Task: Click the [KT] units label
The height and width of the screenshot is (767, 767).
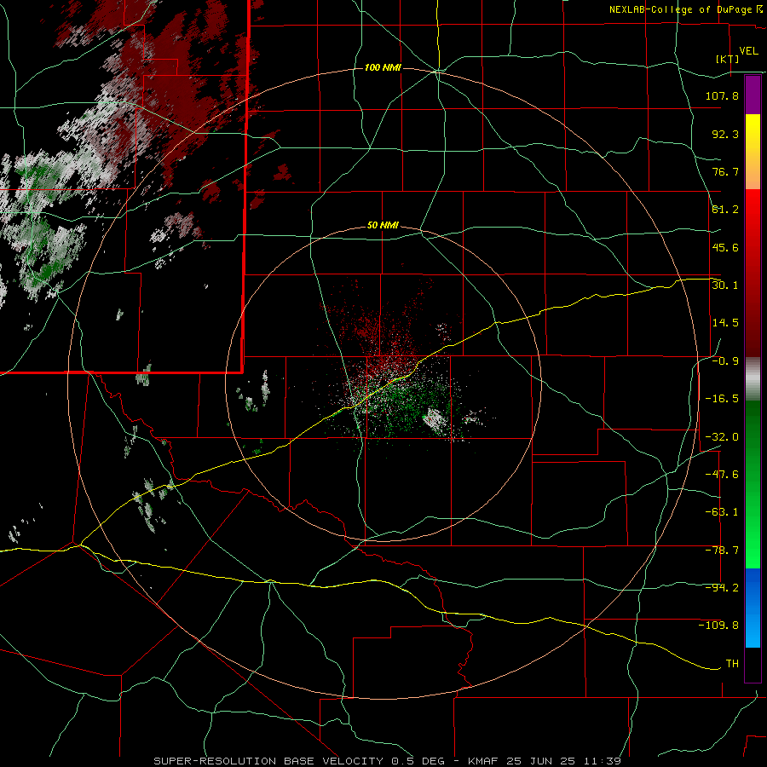Action: (727, 59)
